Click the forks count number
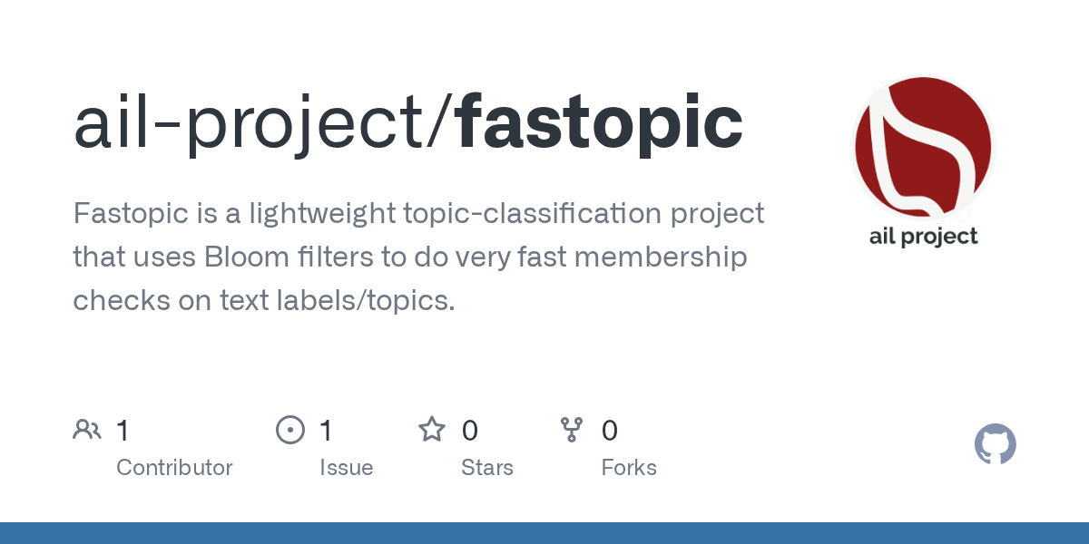This screenshot has height=544, width=1089. [610, 430]
